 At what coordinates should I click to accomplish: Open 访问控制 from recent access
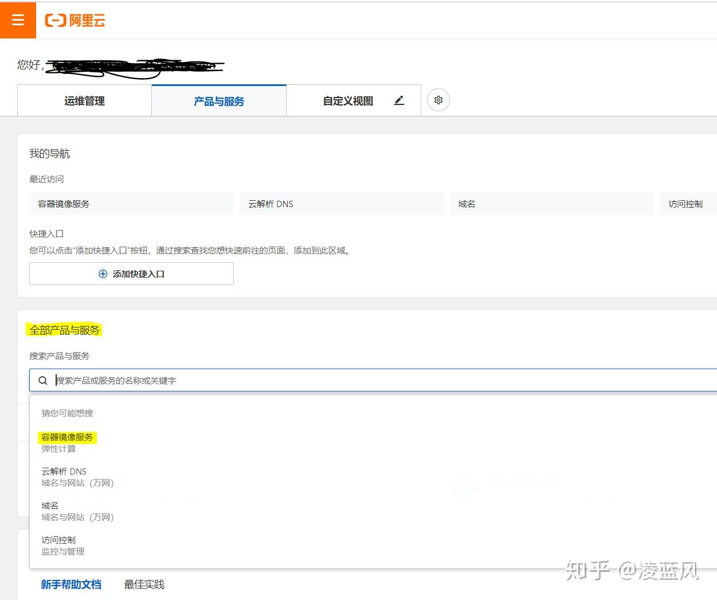pos(687,203)
